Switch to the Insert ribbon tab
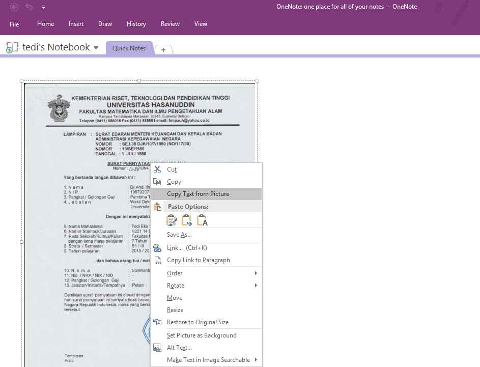 coord(76,24)
